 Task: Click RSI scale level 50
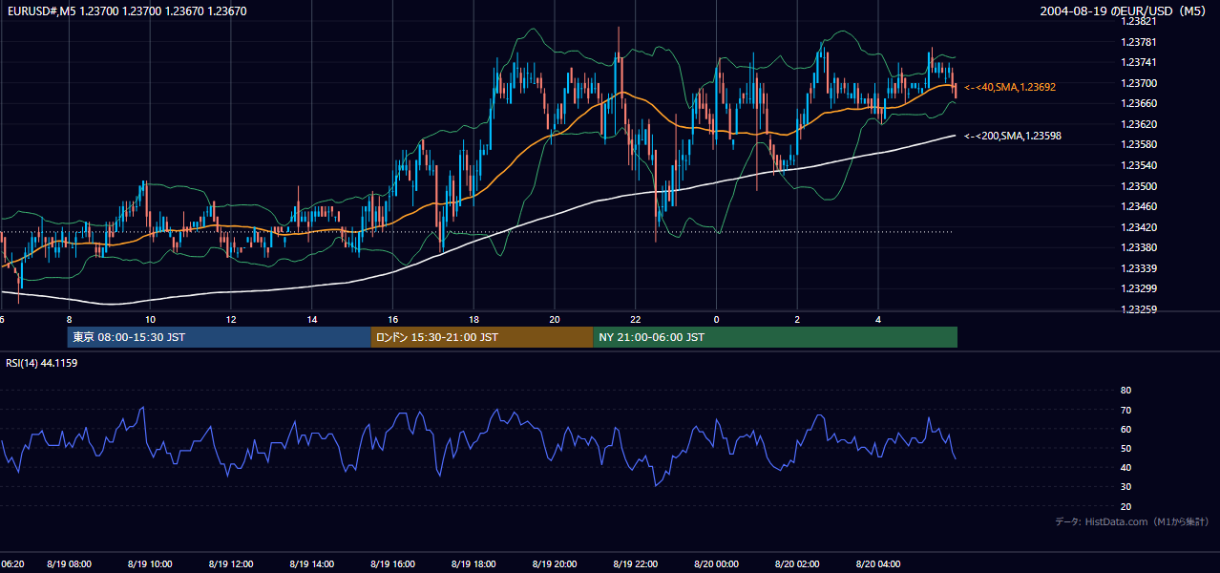click(x=1125, y=448)
